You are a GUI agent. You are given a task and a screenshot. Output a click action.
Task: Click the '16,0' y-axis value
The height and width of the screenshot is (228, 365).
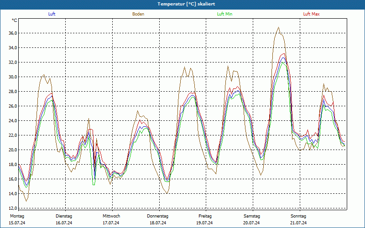[13, 179]
